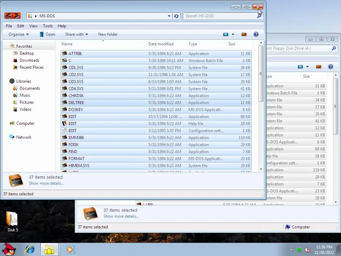The image size is (341, 256).
Task: Select the EMM386 file row
Action: [156, 138]
